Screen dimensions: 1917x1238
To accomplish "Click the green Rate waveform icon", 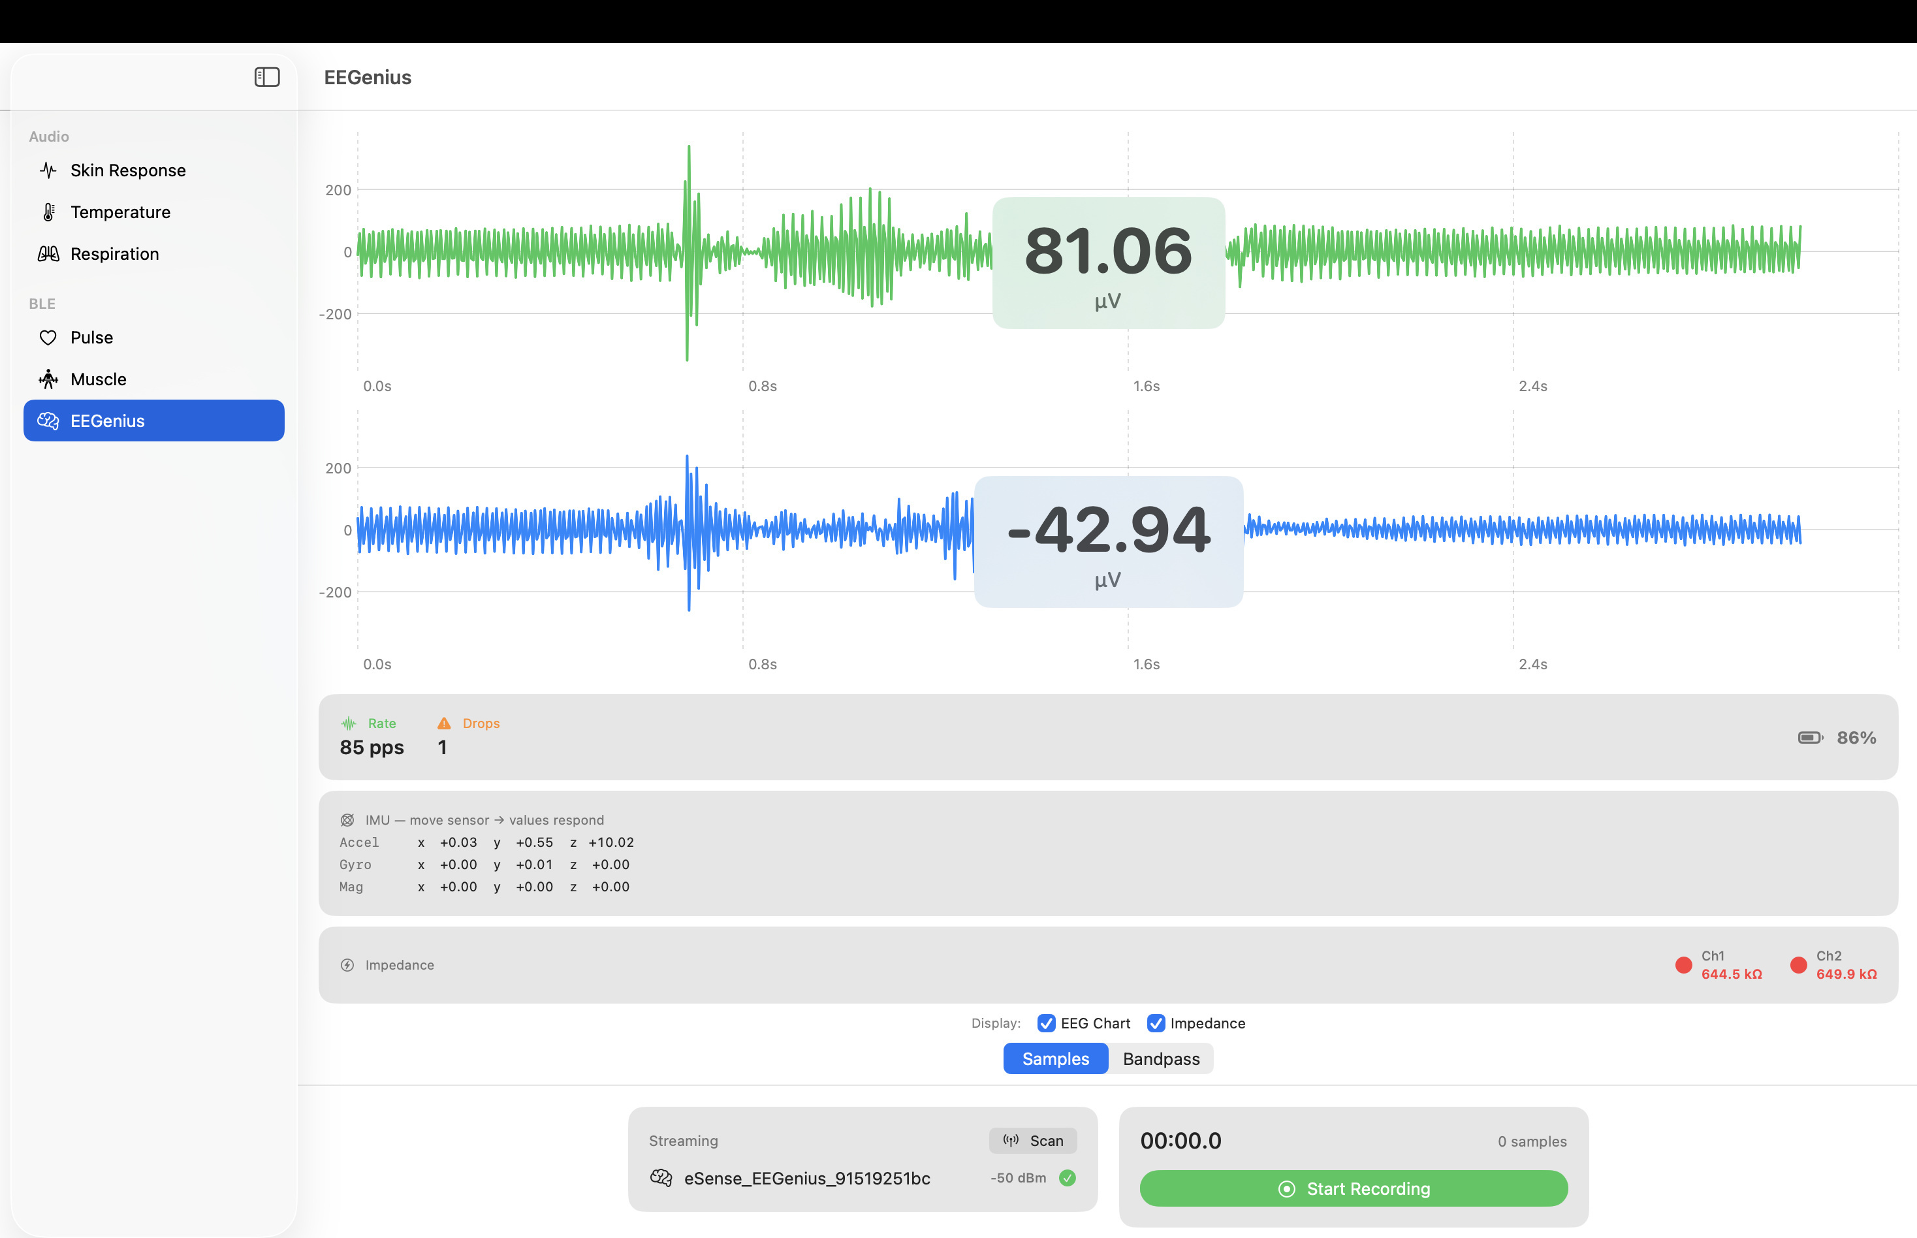I will (349, 723).
